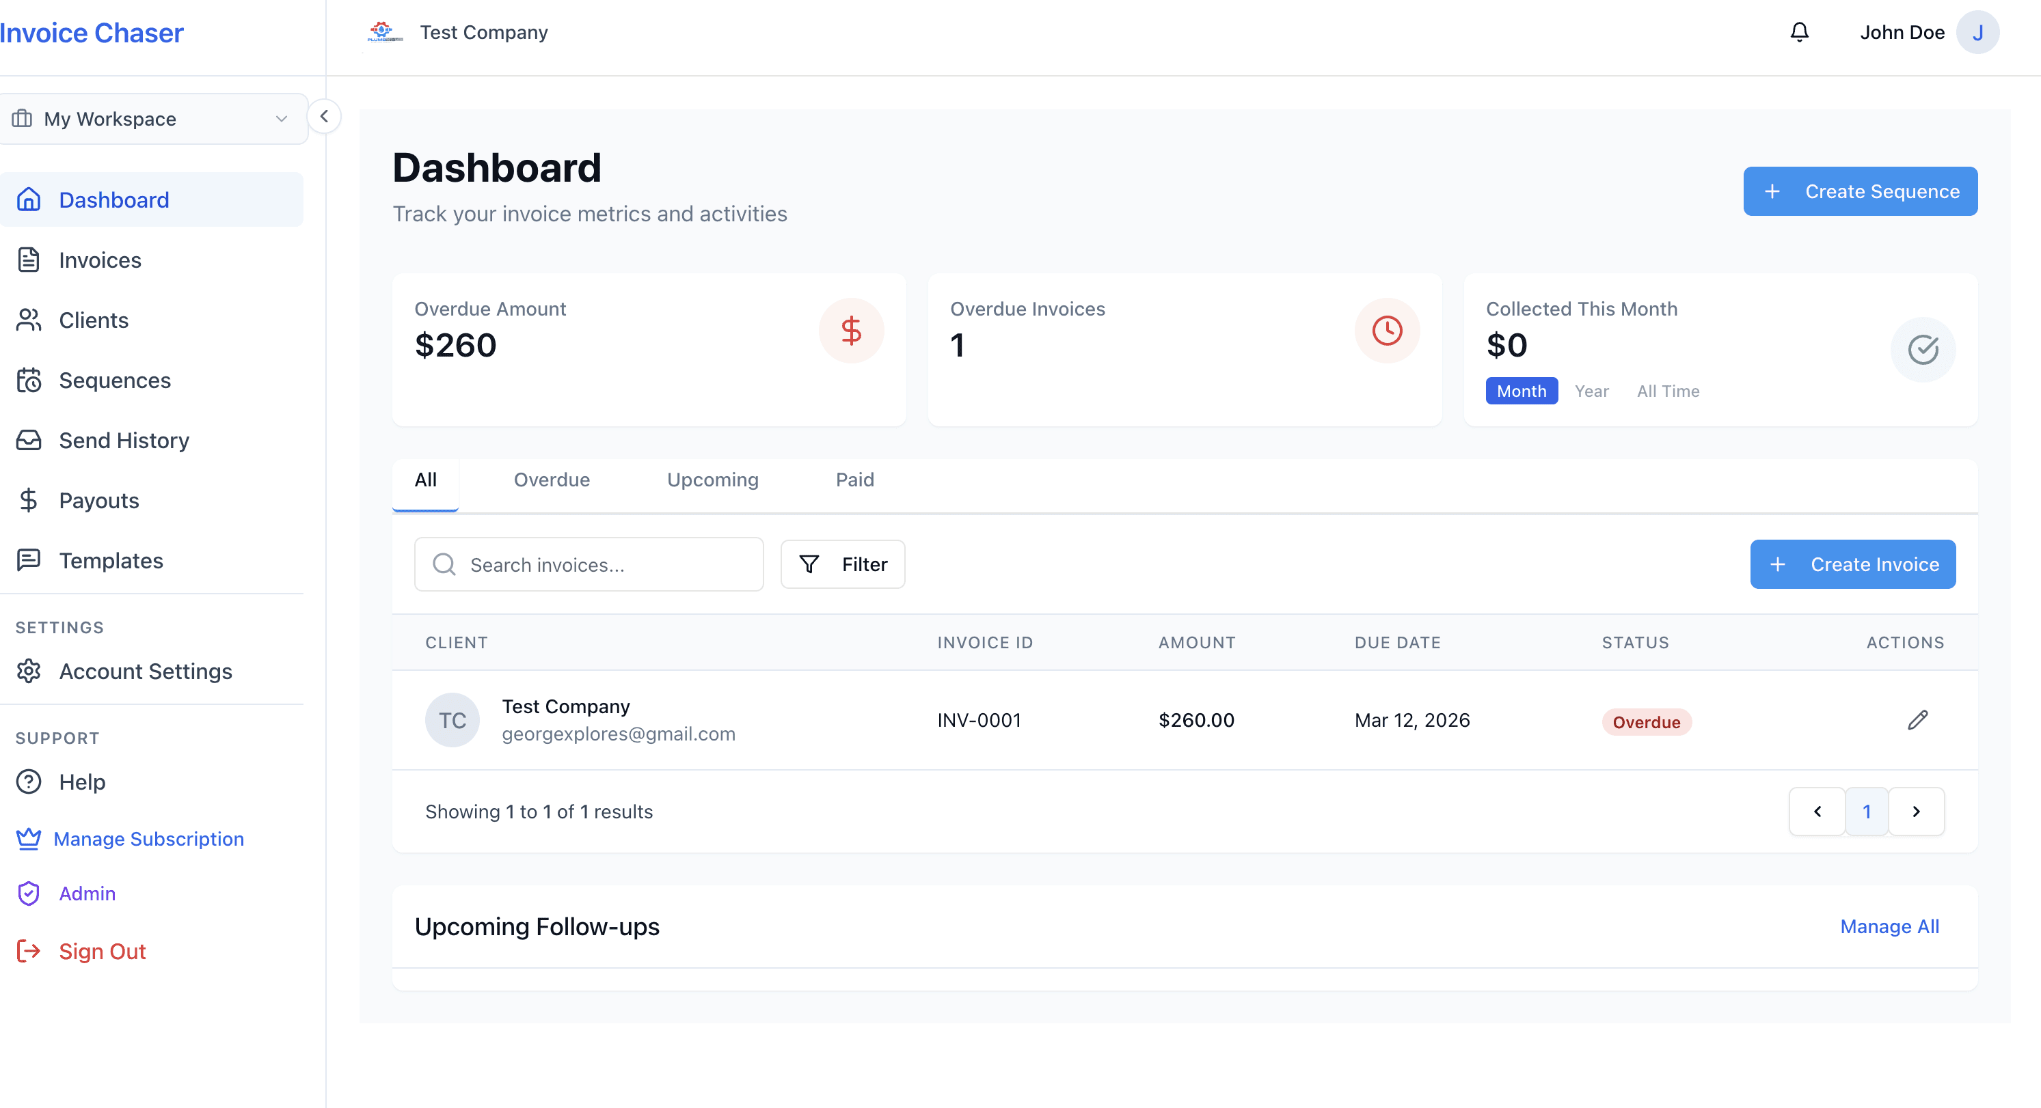Viewport: 2041px width, 1108px height.
Task: Open the Manage All link
Action: [x=1889, y=926]
